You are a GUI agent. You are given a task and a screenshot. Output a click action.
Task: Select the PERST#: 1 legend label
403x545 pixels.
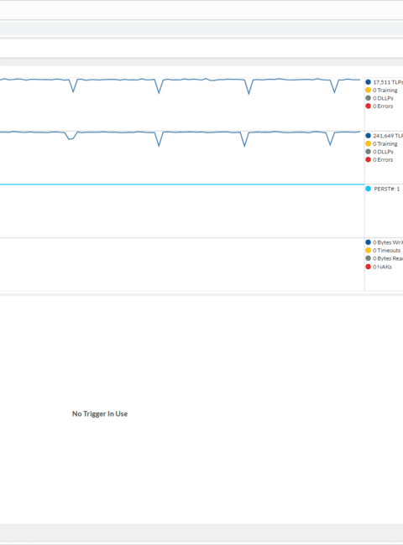click(387, 189)
